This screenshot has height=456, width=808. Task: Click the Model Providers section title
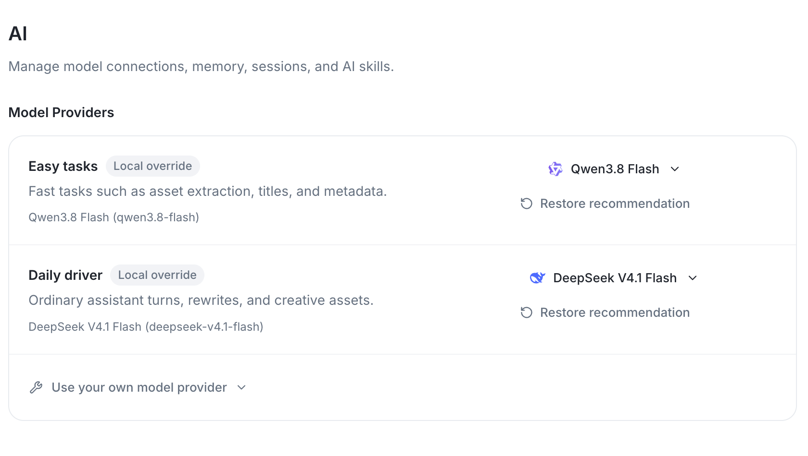tap(61, 112)
